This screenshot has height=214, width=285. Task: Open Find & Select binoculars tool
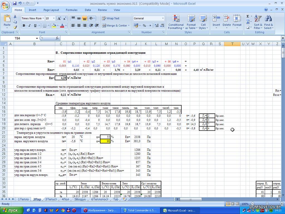pyautogui.click(x=268, y=22)
